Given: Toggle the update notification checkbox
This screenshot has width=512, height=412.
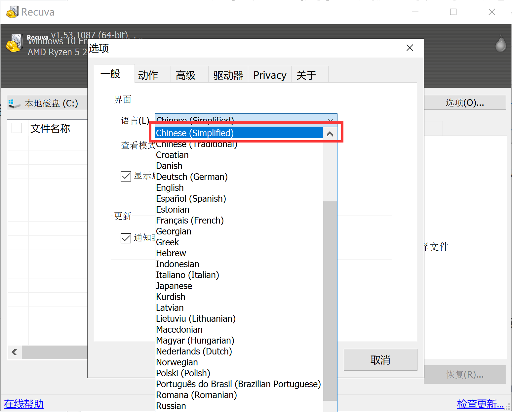Looking at the screenshot, I should click(x=126, y=238).
